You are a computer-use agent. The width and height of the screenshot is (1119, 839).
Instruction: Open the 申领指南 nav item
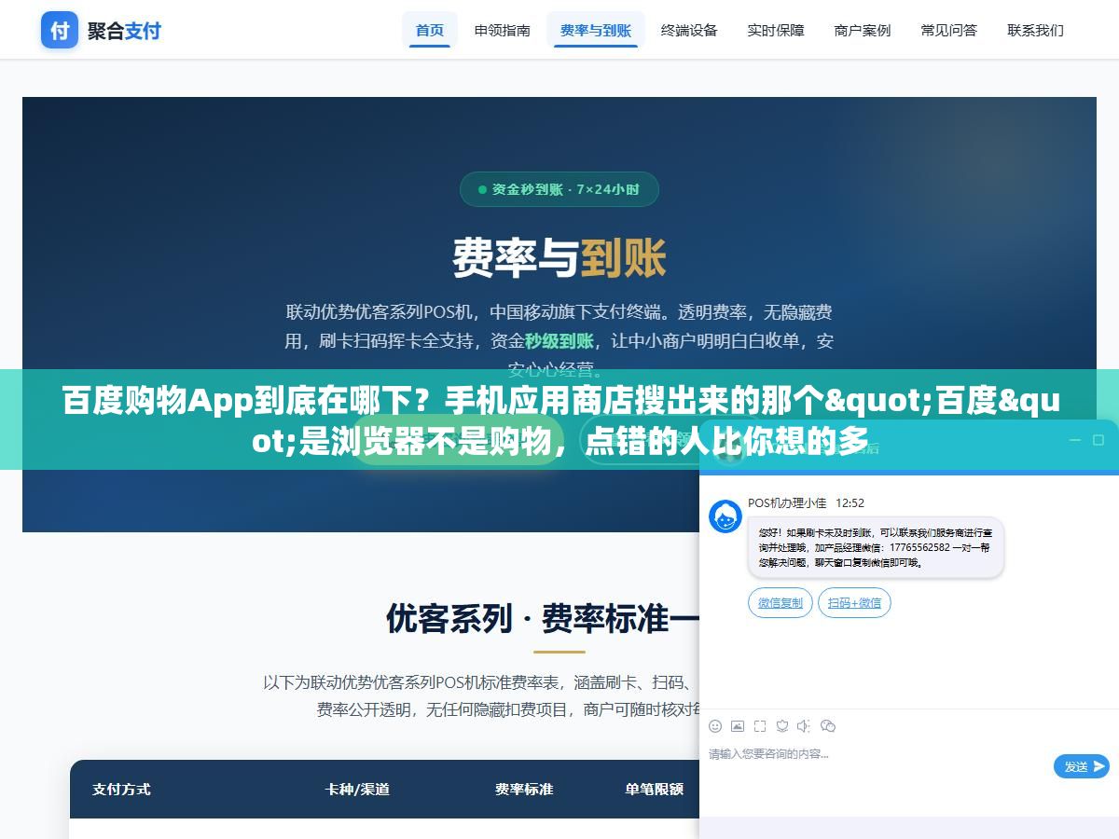point(503,30)
